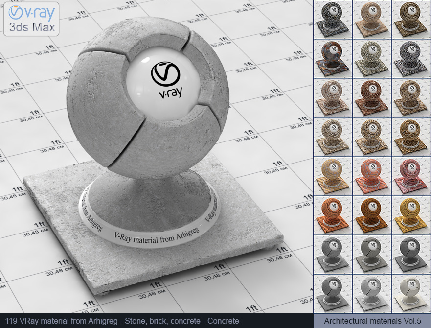Select the bright orange brick thumbnail
Screen dimensions: 431x328
[333, 215]
